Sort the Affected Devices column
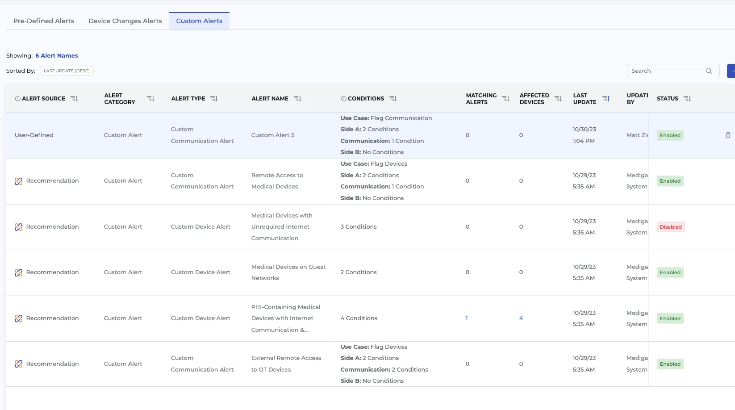This screenshot has width=735, height=410. click(558, 99)
